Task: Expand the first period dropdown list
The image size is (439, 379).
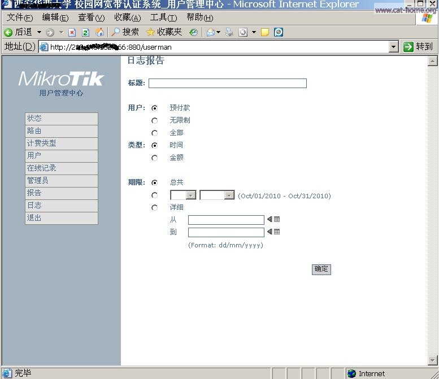Action: tap(191, 195)
